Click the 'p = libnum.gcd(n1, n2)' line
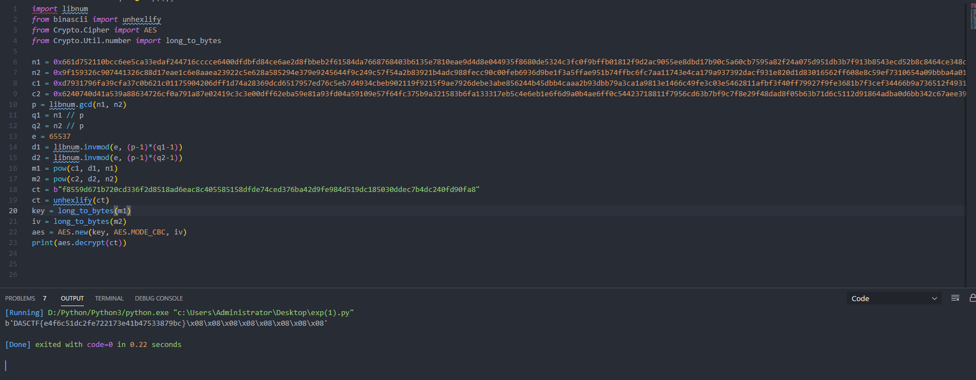The width and height of the screenshot is (976, 380). 79,105
